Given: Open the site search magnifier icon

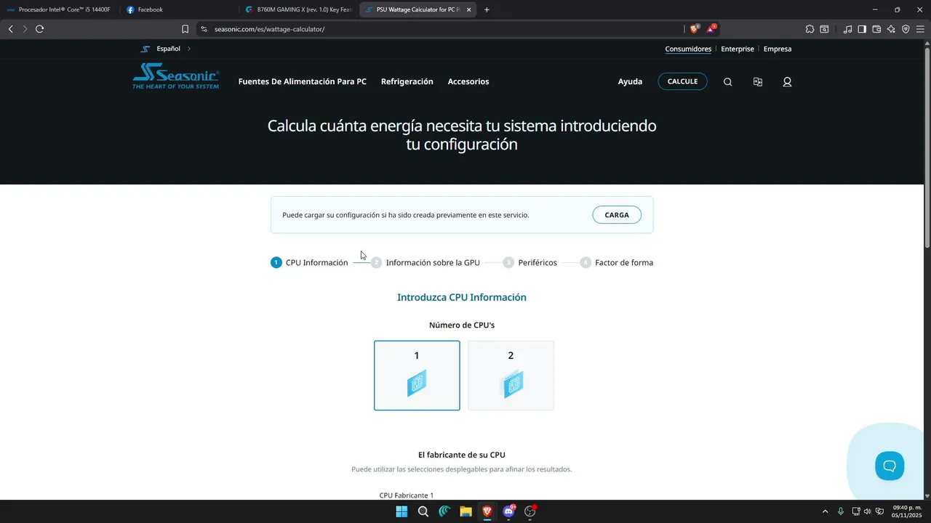Looking at the screenshot, I should (727, 82).
